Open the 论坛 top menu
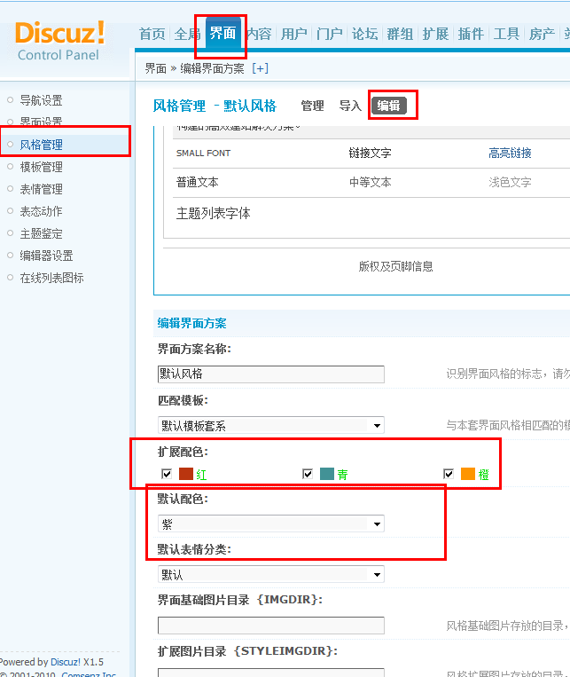This screenshot has width=570, height=677. pos(364,34)
